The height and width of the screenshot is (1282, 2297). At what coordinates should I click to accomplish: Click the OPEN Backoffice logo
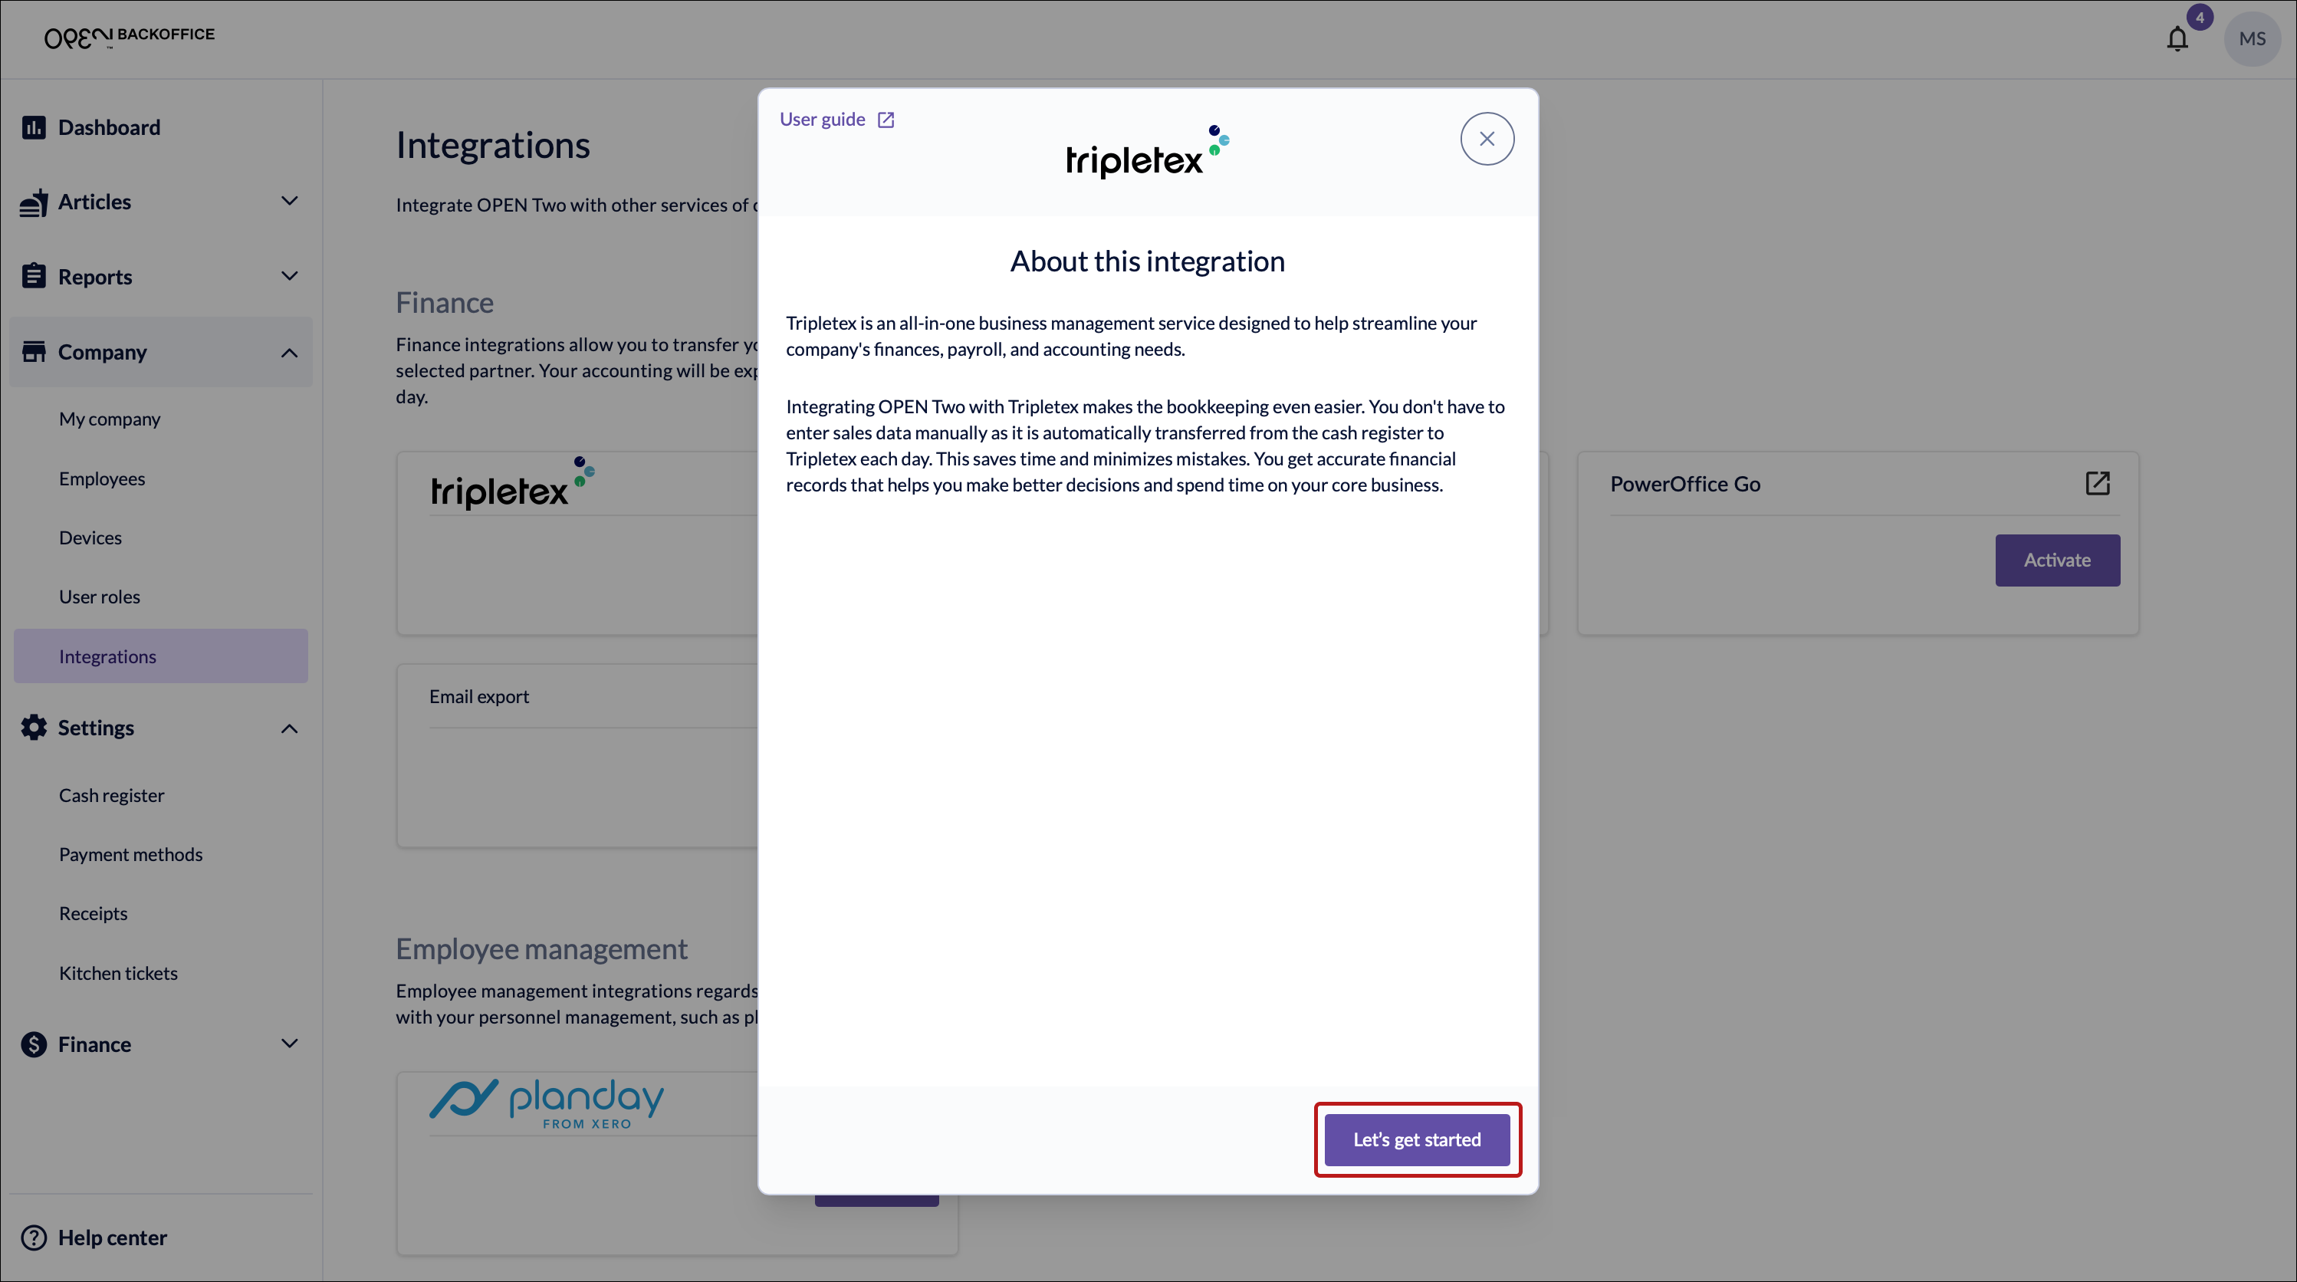[130, 37]
